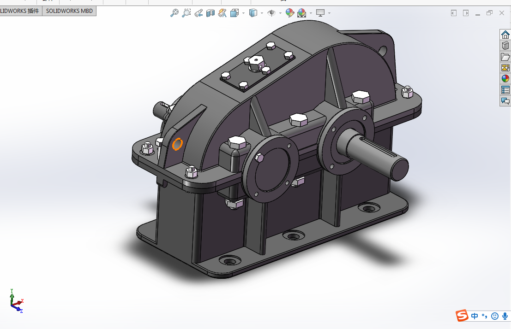Viewport: 511px width, 329px height.
Task: Open the Custom Properties pane
Action: [x=505, y=90]
